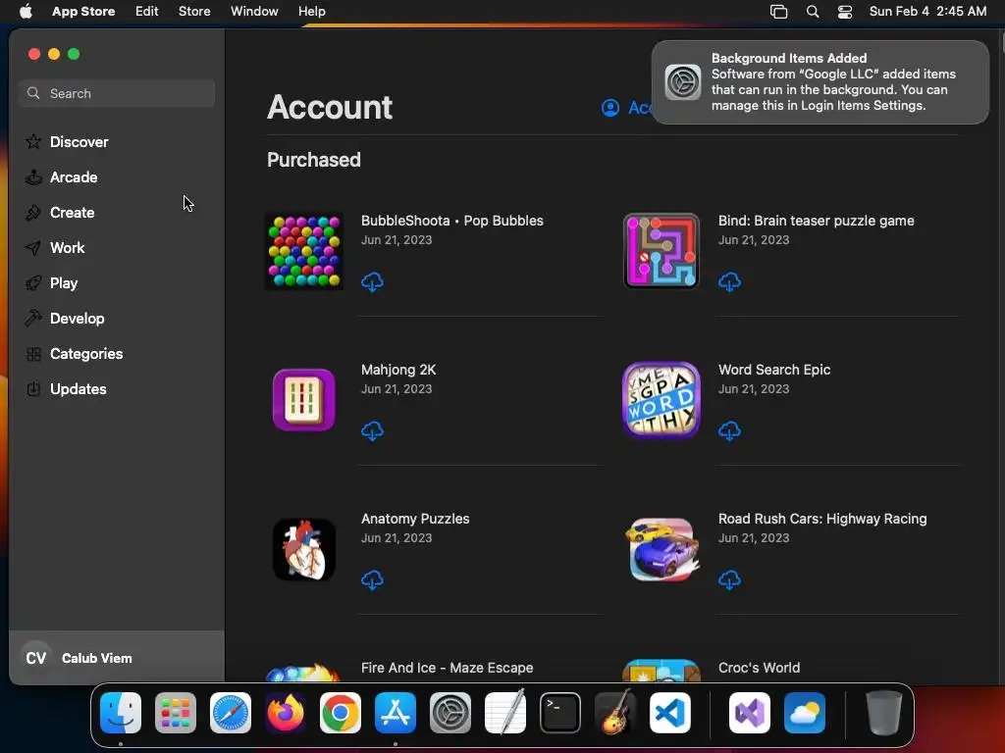Open TextEdit from the Dock
The width and height of the screenshot is (1005, 753).
coord(505,713)
